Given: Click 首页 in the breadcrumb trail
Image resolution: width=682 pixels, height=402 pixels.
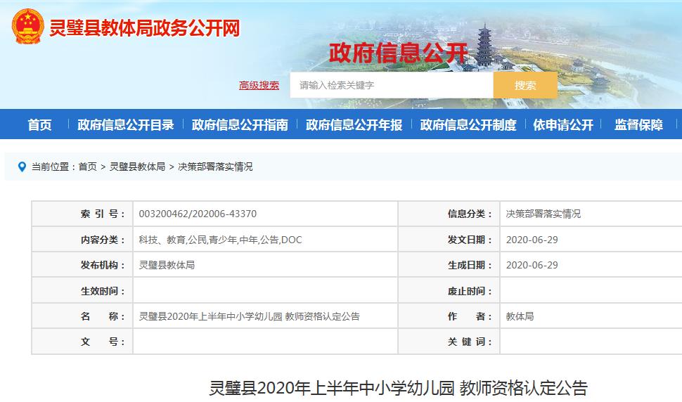Looking at the screenshot, I should [x=87, y=167].
